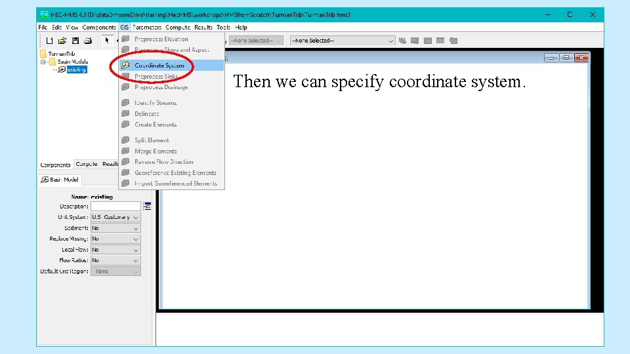Screen dimensions: 630x354
Task: Switch to the Compute tab in the navigator
Action: tap(87, 164)
